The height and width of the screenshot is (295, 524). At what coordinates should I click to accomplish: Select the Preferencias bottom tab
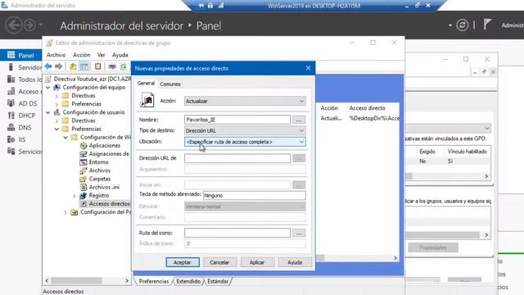coord(154,281)
